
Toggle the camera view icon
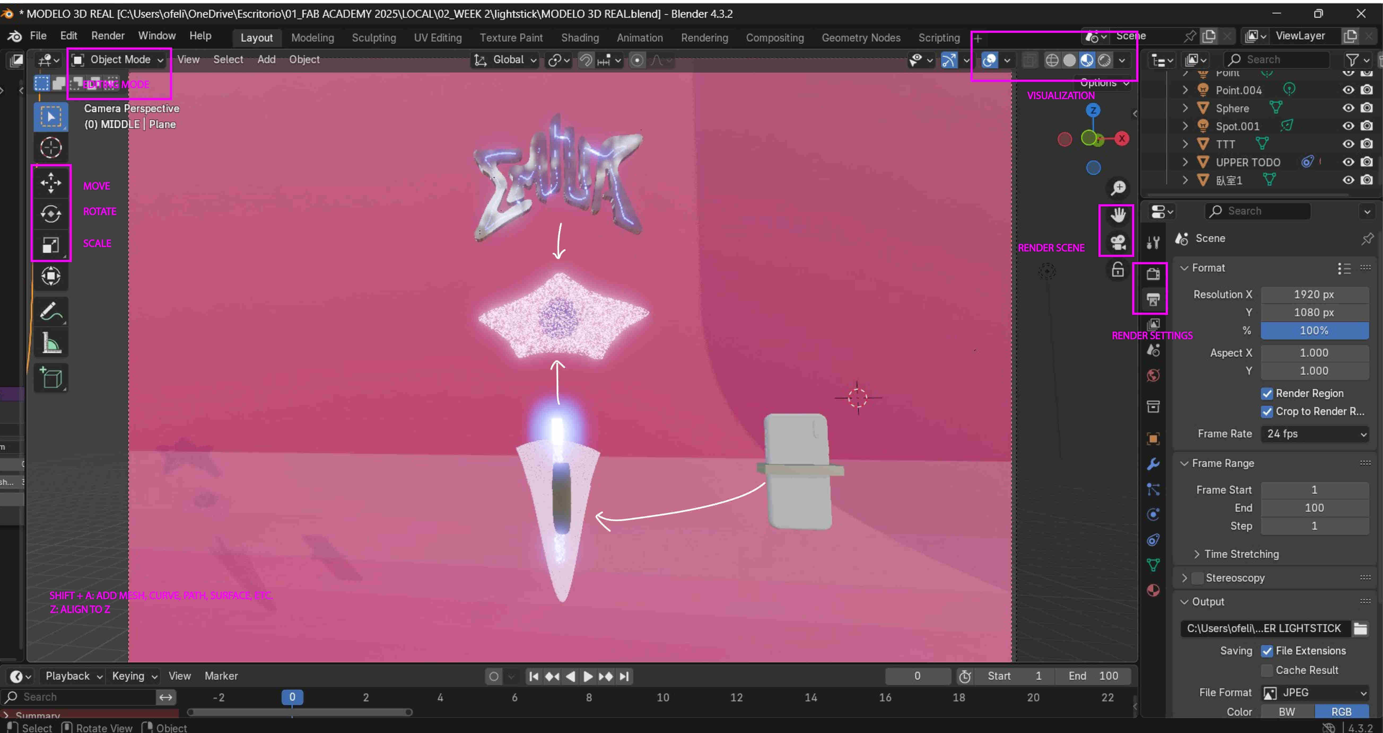tap(1118, 242)
